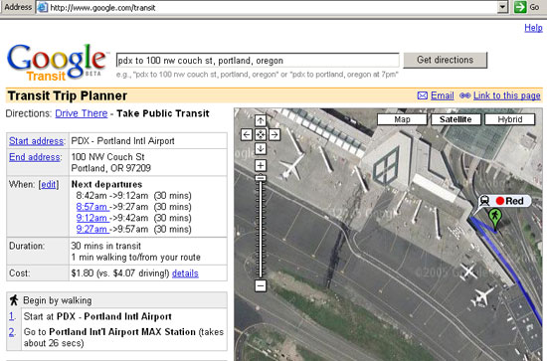Select the 8:57am departure time

(92, 207)
